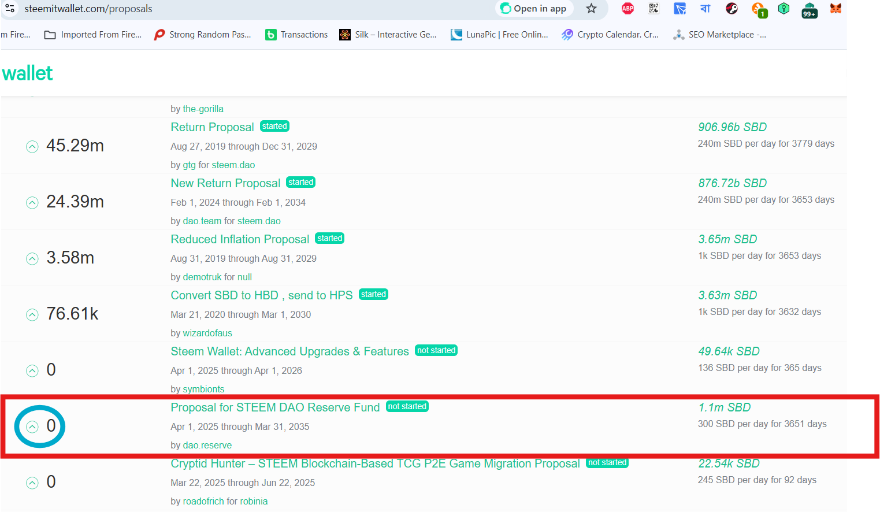Open Strong Random Pas... bookmark
880x512 pixels.
coord(202,35)
